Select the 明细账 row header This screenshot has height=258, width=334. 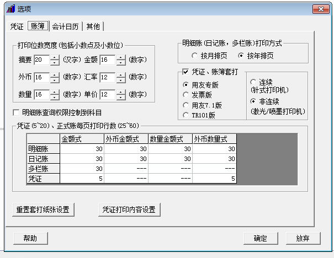coord(44,149)
